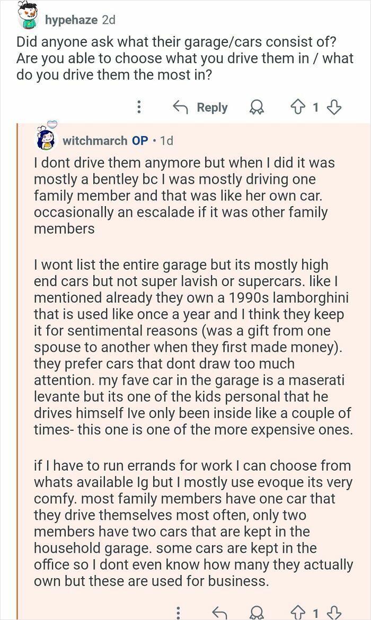Click Reply on hypehaze's comment
This screenshot has height=620, width=371.
click(211, 108)
